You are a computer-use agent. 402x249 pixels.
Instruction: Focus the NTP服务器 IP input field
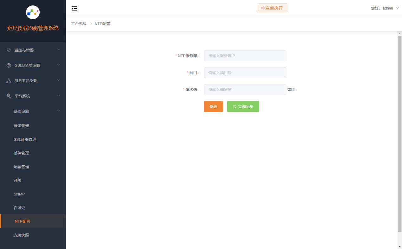point(245,56)
